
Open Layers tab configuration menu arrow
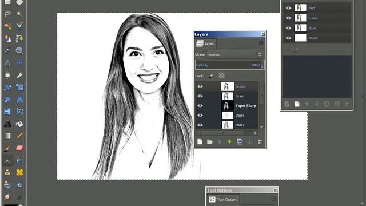point(261,43)
